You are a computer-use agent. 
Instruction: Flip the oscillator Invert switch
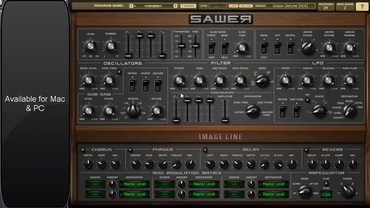coord(145,85)
